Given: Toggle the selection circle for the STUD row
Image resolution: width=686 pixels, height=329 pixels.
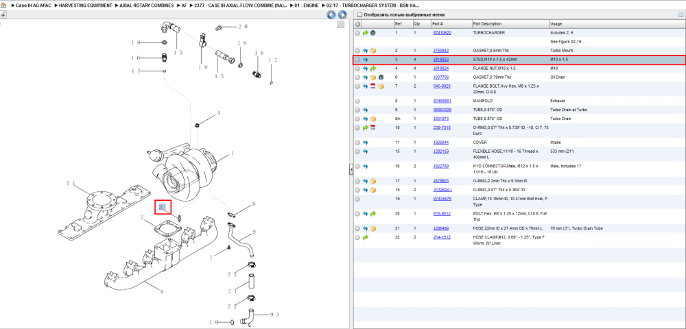Looking at the screenshot, I should 357,60.
